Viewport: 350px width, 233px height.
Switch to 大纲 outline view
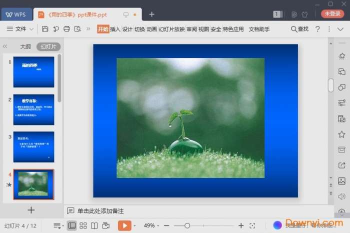click(x=25, y=46)
